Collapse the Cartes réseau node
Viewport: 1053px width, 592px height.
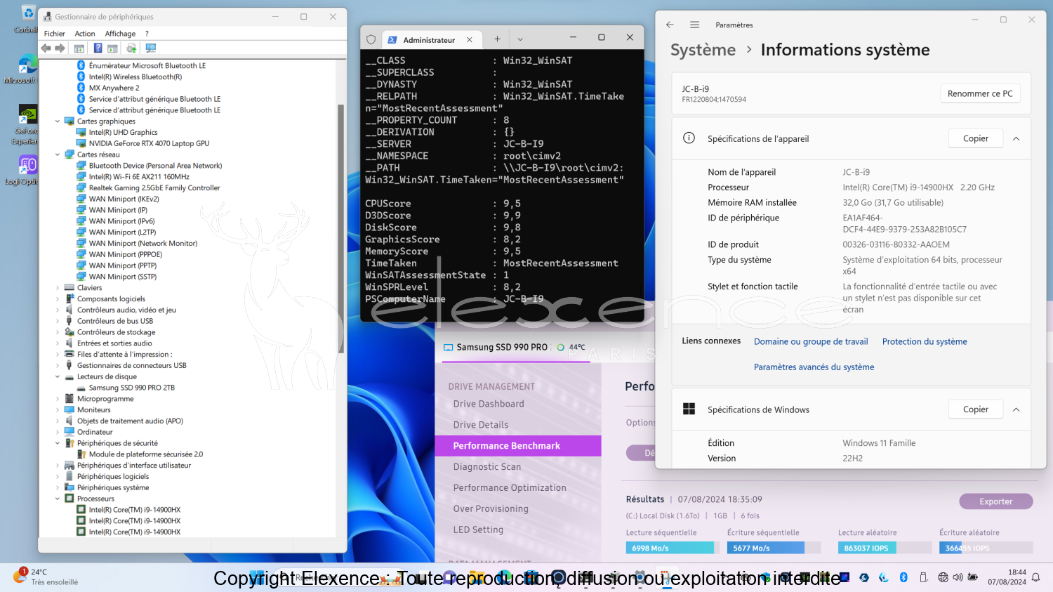pyautogui.click(x=58, y=154)
